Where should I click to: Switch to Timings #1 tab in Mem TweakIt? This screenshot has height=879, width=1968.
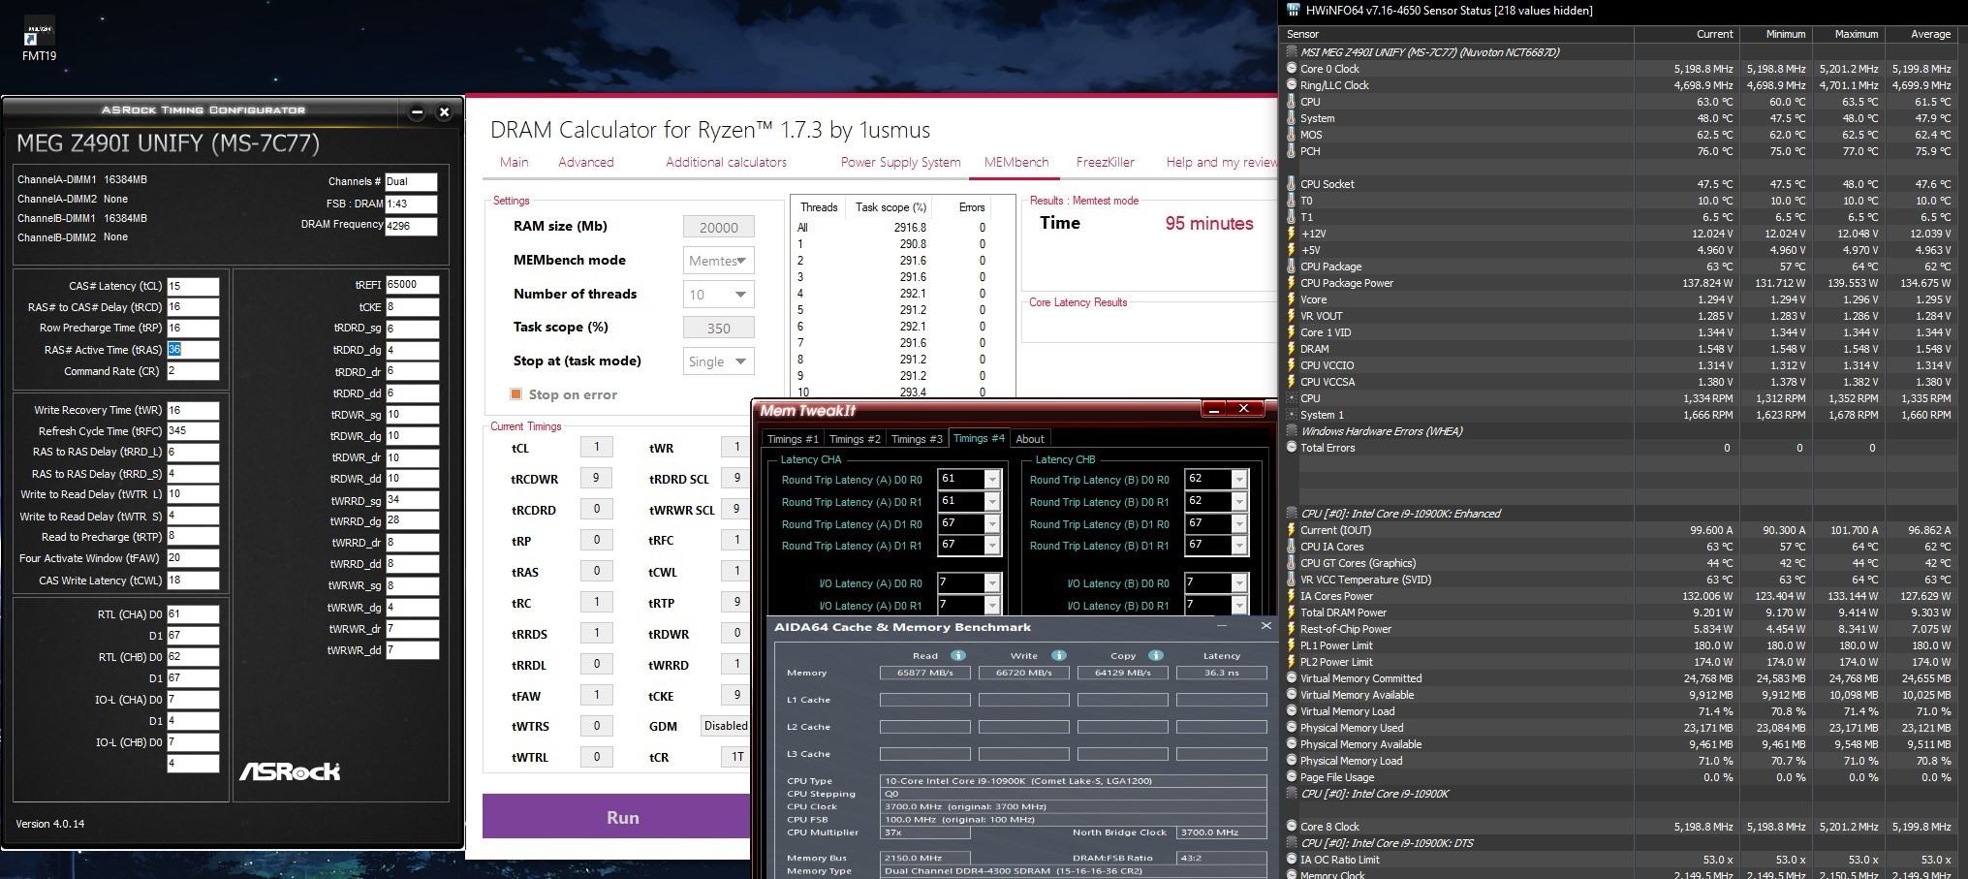click(793, 439)
